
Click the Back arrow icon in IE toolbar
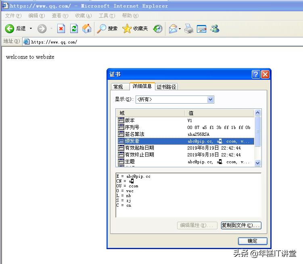(9, 29)
